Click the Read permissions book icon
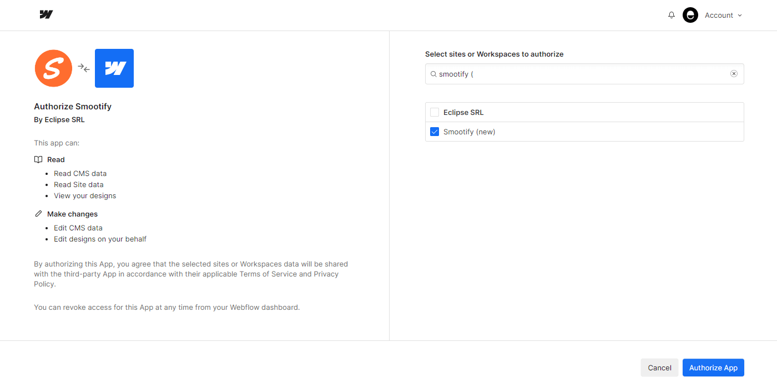The image size is (777, 392). click(x=38, y=159)
